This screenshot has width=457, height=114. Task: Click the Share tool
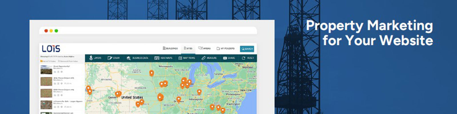coord(229,58)
